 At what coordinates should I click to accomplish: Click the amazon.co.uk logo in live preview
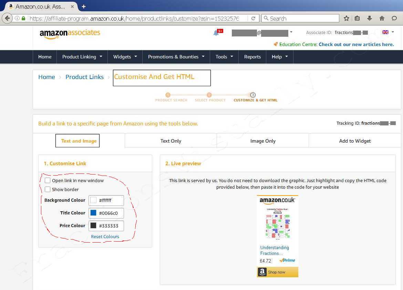pyautogui.click(x=277, y=201)
